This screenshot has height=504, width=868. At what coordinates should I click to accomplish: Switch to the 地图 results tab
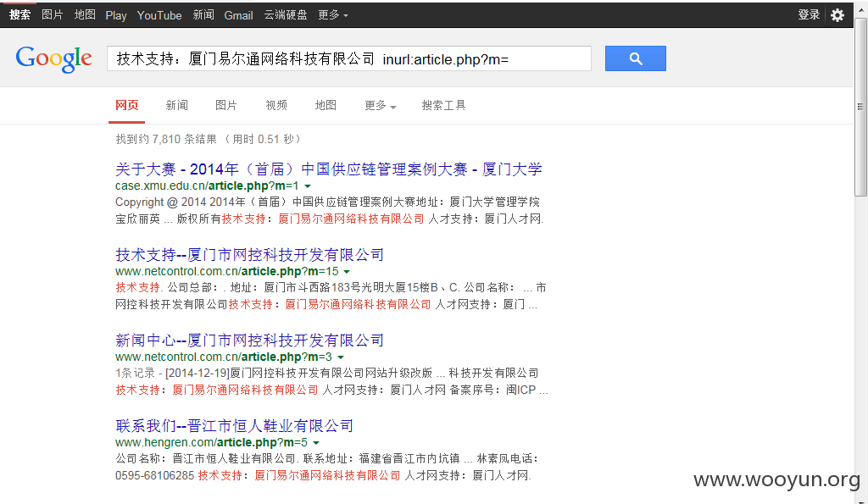coord(325,106)
